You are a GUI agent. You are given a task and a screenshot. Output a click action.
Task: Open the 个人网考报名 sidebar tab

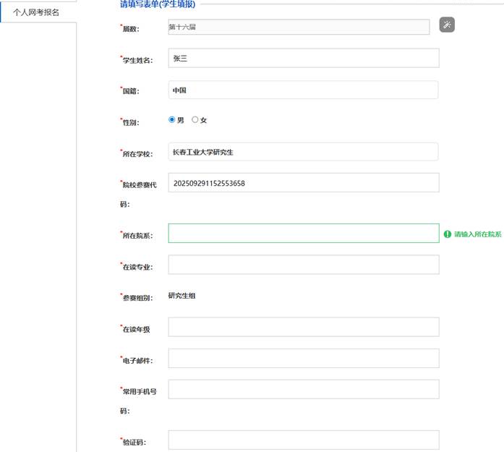click(x=36, y=12)
